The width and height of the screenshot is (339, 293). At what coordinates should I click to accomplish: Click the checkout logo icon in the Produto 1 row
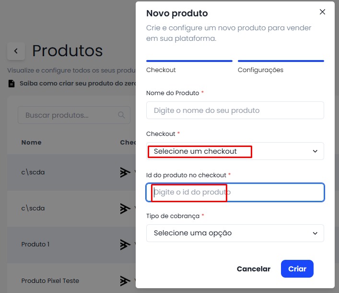point(126,244)
